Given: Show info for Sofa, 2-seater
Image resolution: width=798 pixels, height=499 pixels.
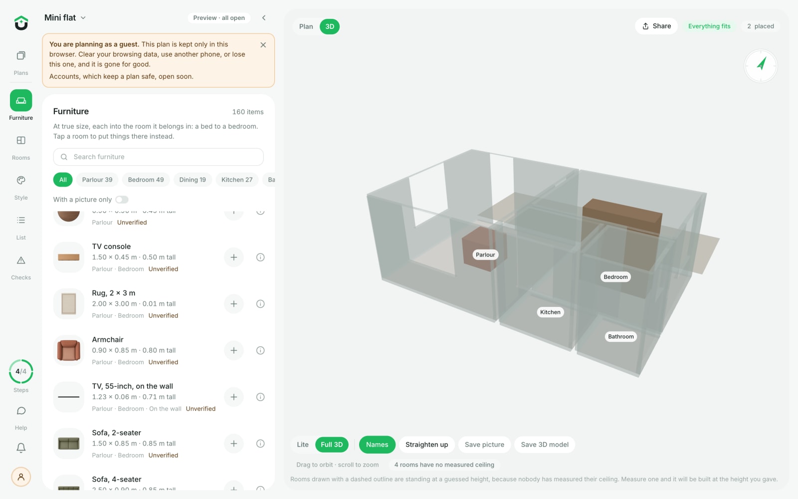Looking at the screenshot, I should 260,444.
